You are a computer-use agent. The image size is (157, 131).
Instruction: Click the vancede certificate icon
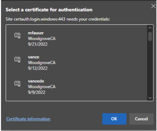pyautogui.click(x=17, y=83)
